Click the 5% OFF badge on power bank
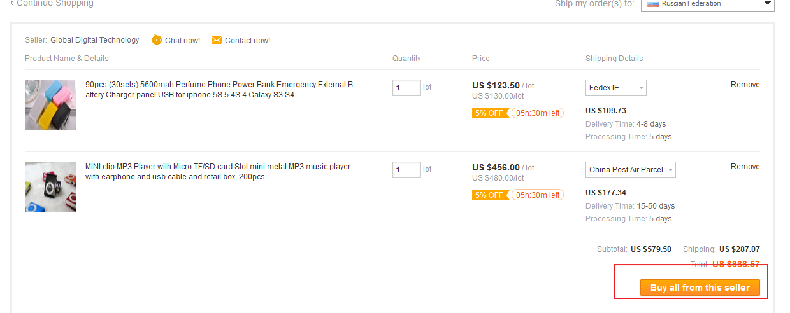 tap(490, 113)
